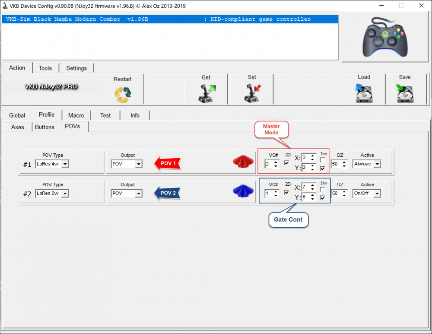Click the Get joystick icon

click(x=207, y=94)
